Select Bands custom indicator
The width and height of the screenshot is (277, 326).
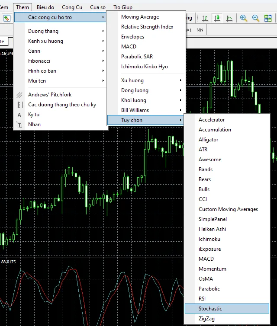point(227,169)
